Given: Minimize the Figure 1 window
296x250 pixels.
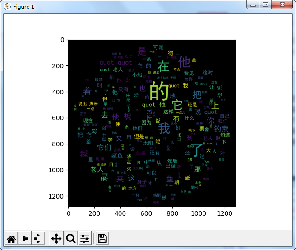Looking at the screenshot, I should 253,5.
